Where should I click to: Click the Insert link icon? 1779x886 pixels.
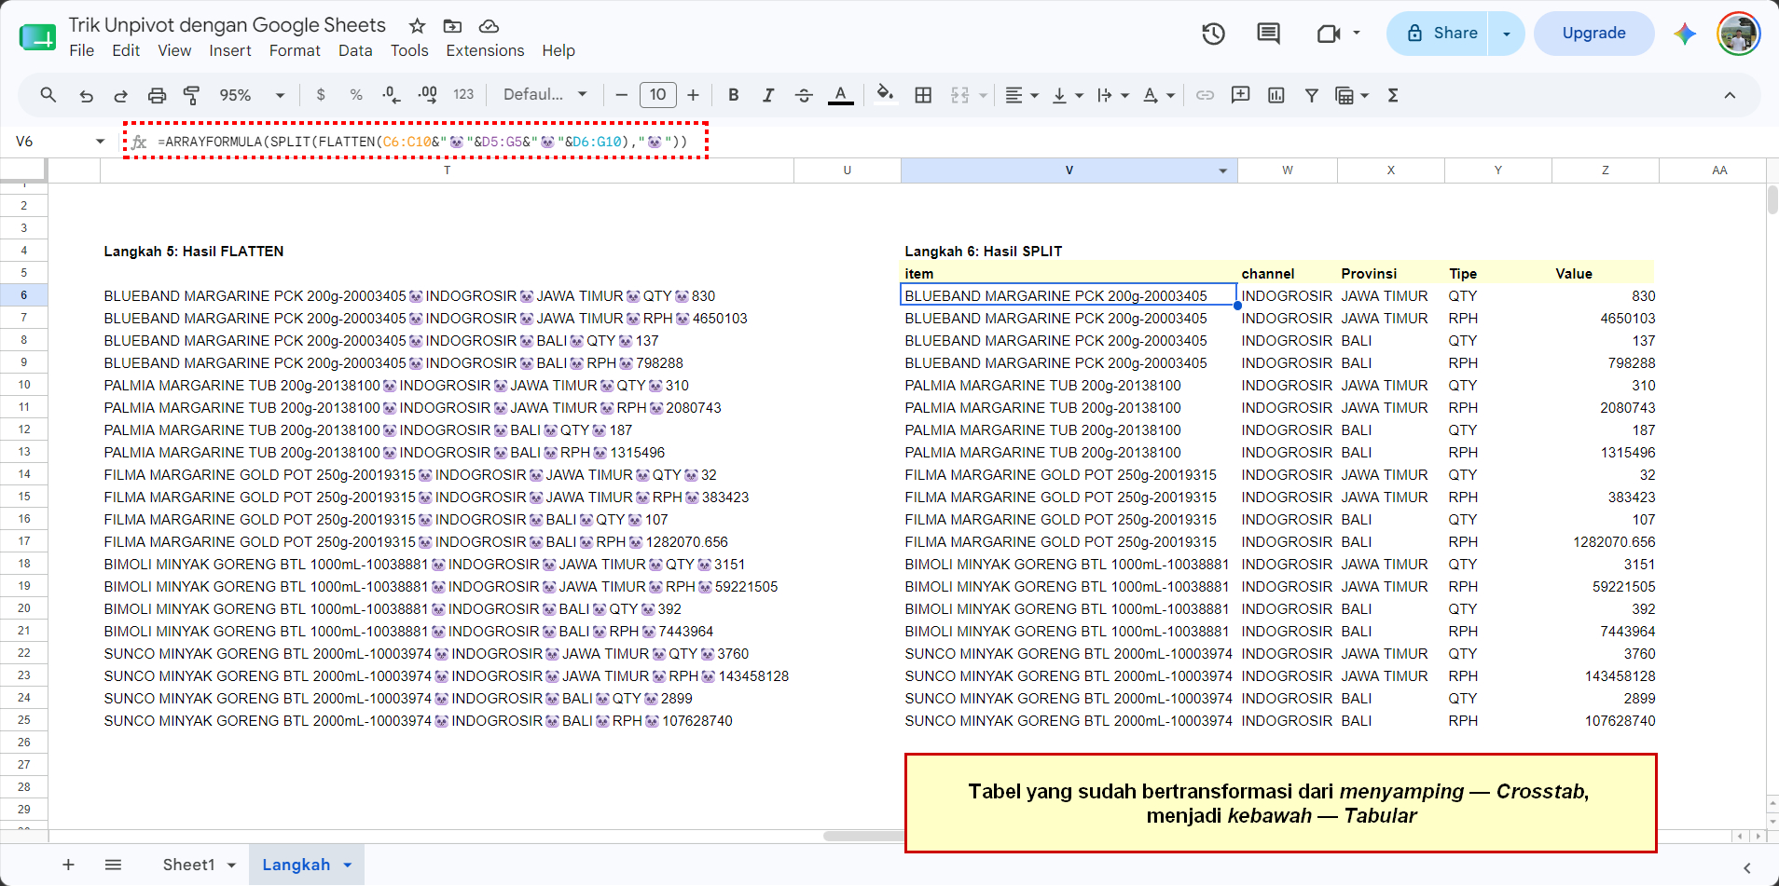(1205, 95)
